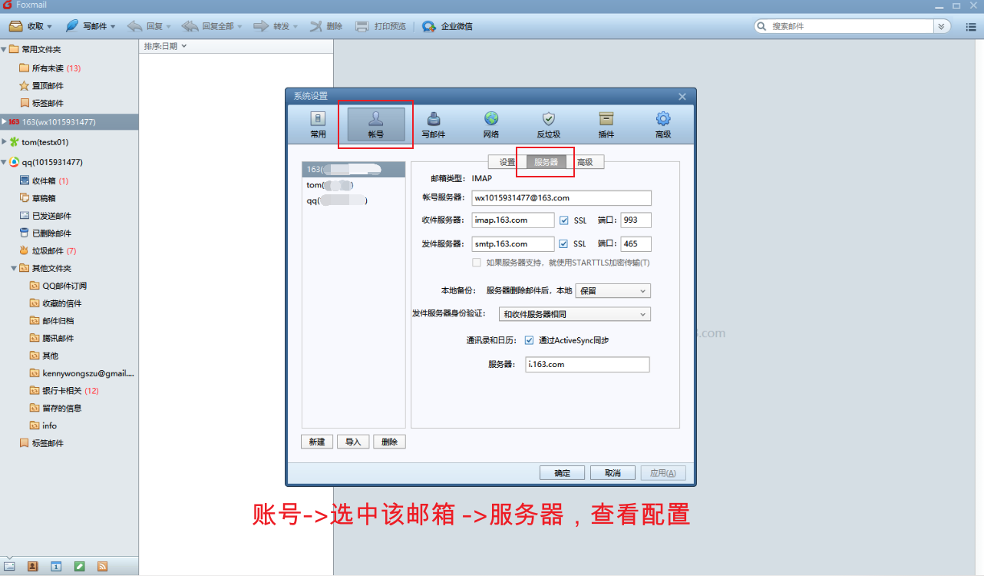Image resolution: width=984 pixels, height=576 pixels.
Task: Click the 新建 button
Action: [317, 442]
